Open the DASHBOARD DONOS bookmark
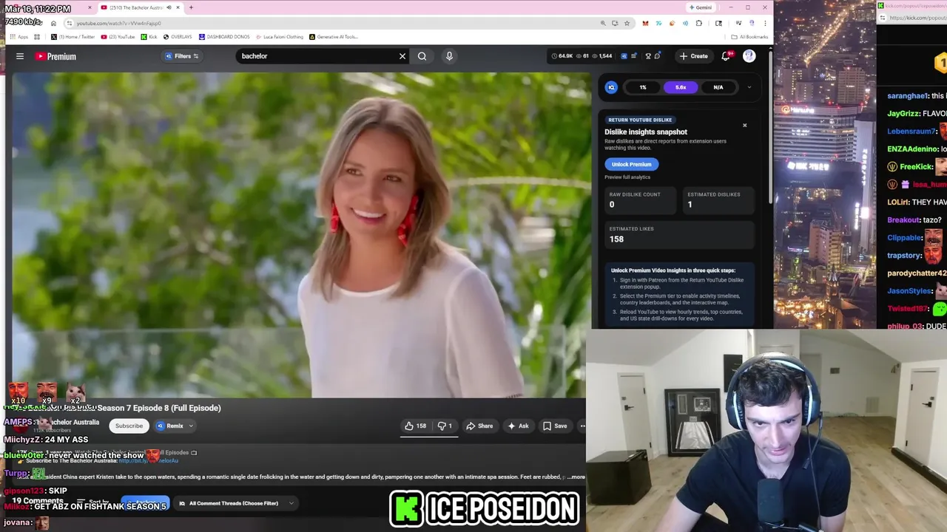 click(x=224, y=37)
